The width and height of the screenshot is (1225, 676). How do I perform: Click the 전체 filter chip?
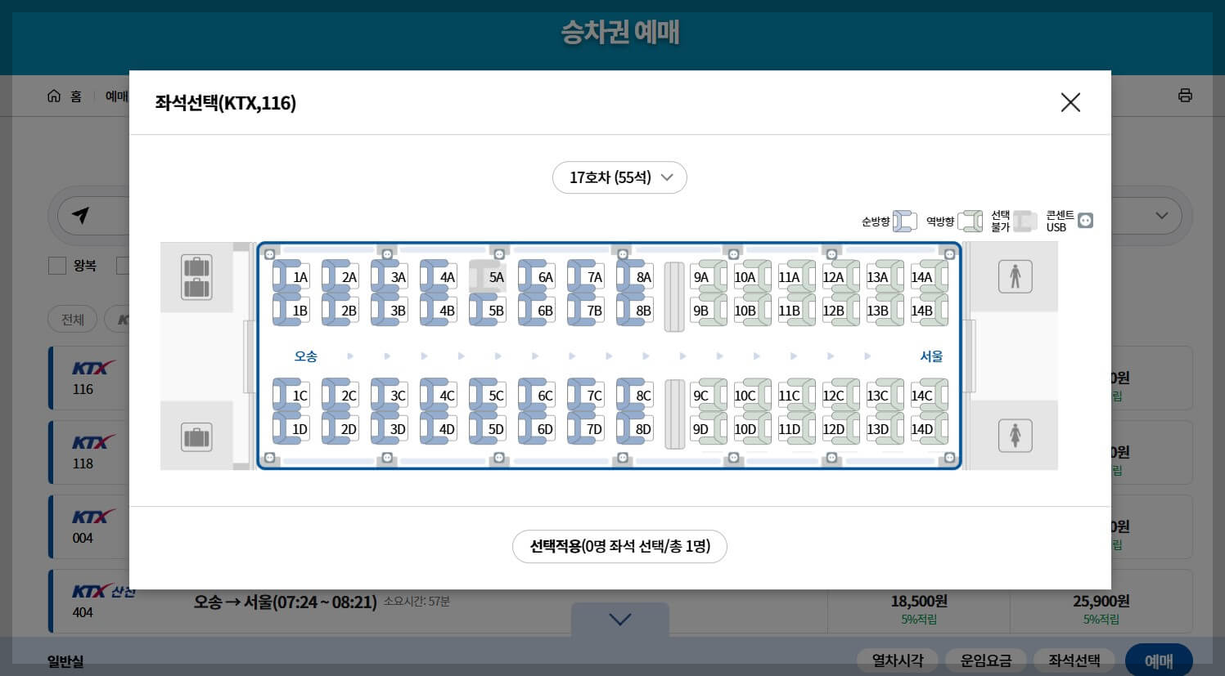(72, 319)
